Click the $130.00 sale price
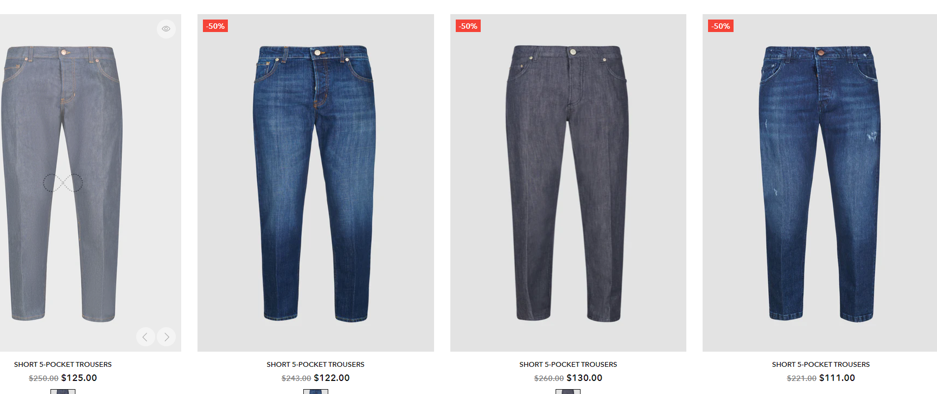The height and width of the screenshot is (394, 937). point(584,378)
